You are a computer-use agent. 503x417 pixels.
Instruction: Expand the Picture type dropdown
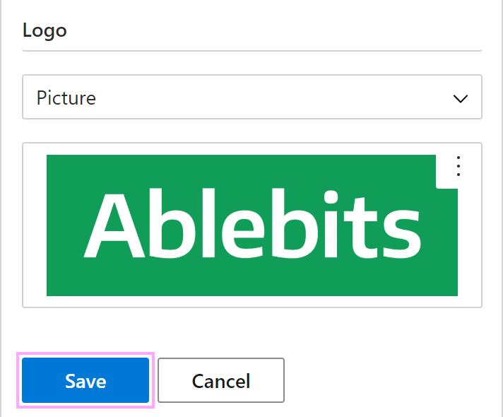tap(251, 97)
